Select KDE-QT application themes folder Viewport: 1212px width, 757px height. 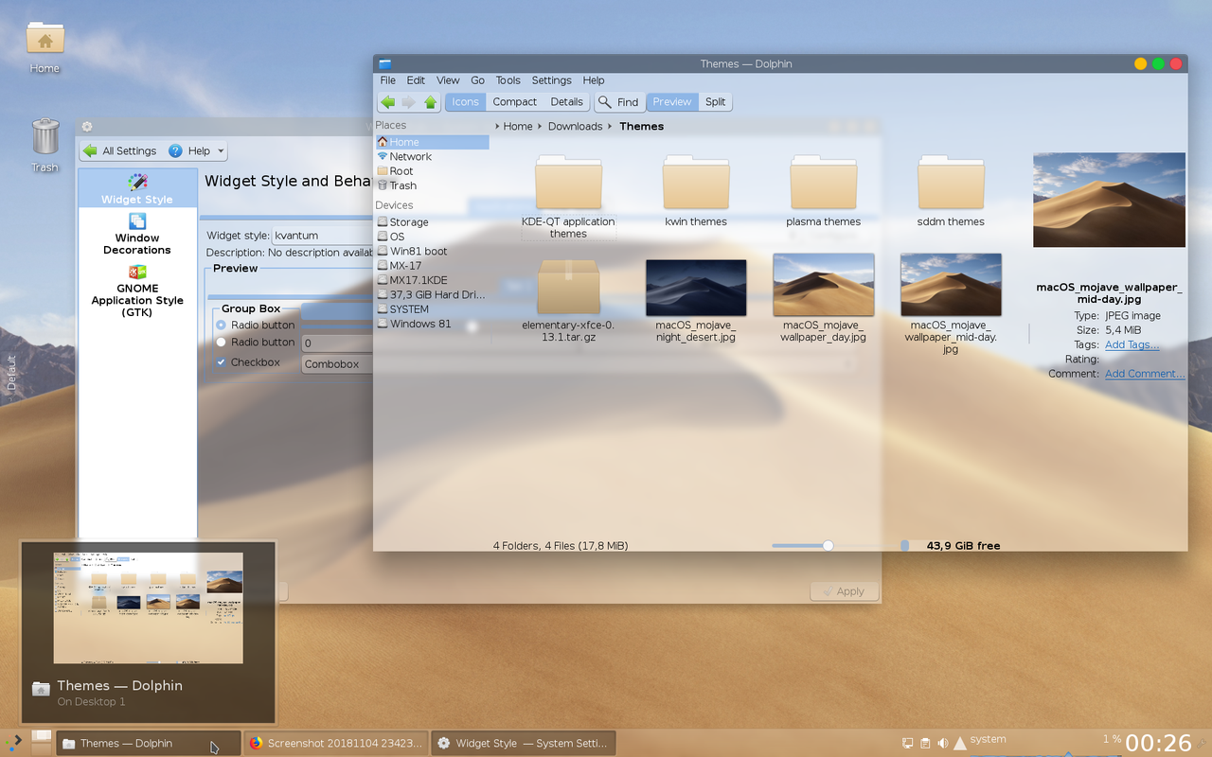568,197
